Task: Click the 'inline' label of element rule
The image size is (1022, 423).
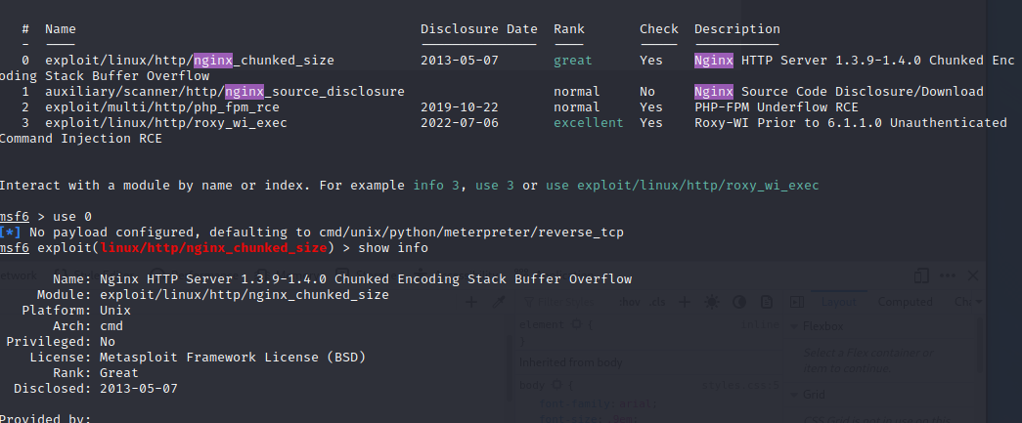Action: pos(759,324)
